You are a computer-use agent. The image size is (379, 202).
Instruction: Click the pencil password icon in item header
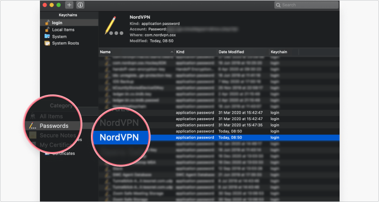pyautogui.click(x=114, y=26)
